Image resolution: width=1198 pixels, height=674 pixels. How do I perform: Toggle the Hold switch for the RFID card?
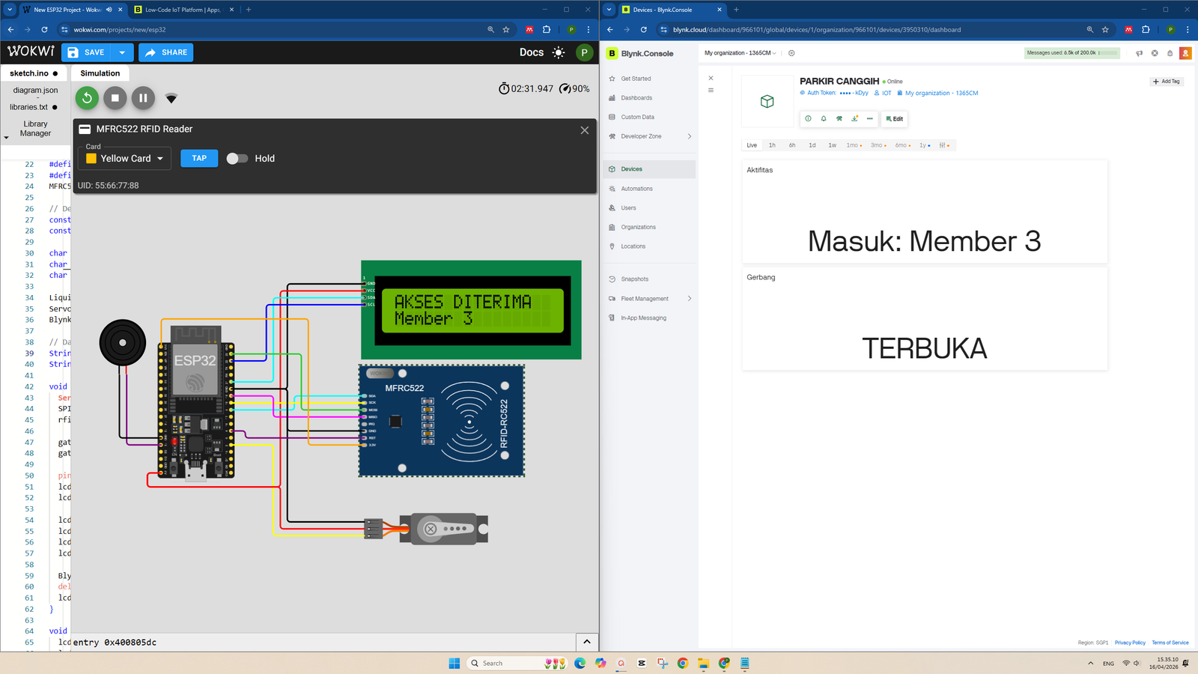237,158
